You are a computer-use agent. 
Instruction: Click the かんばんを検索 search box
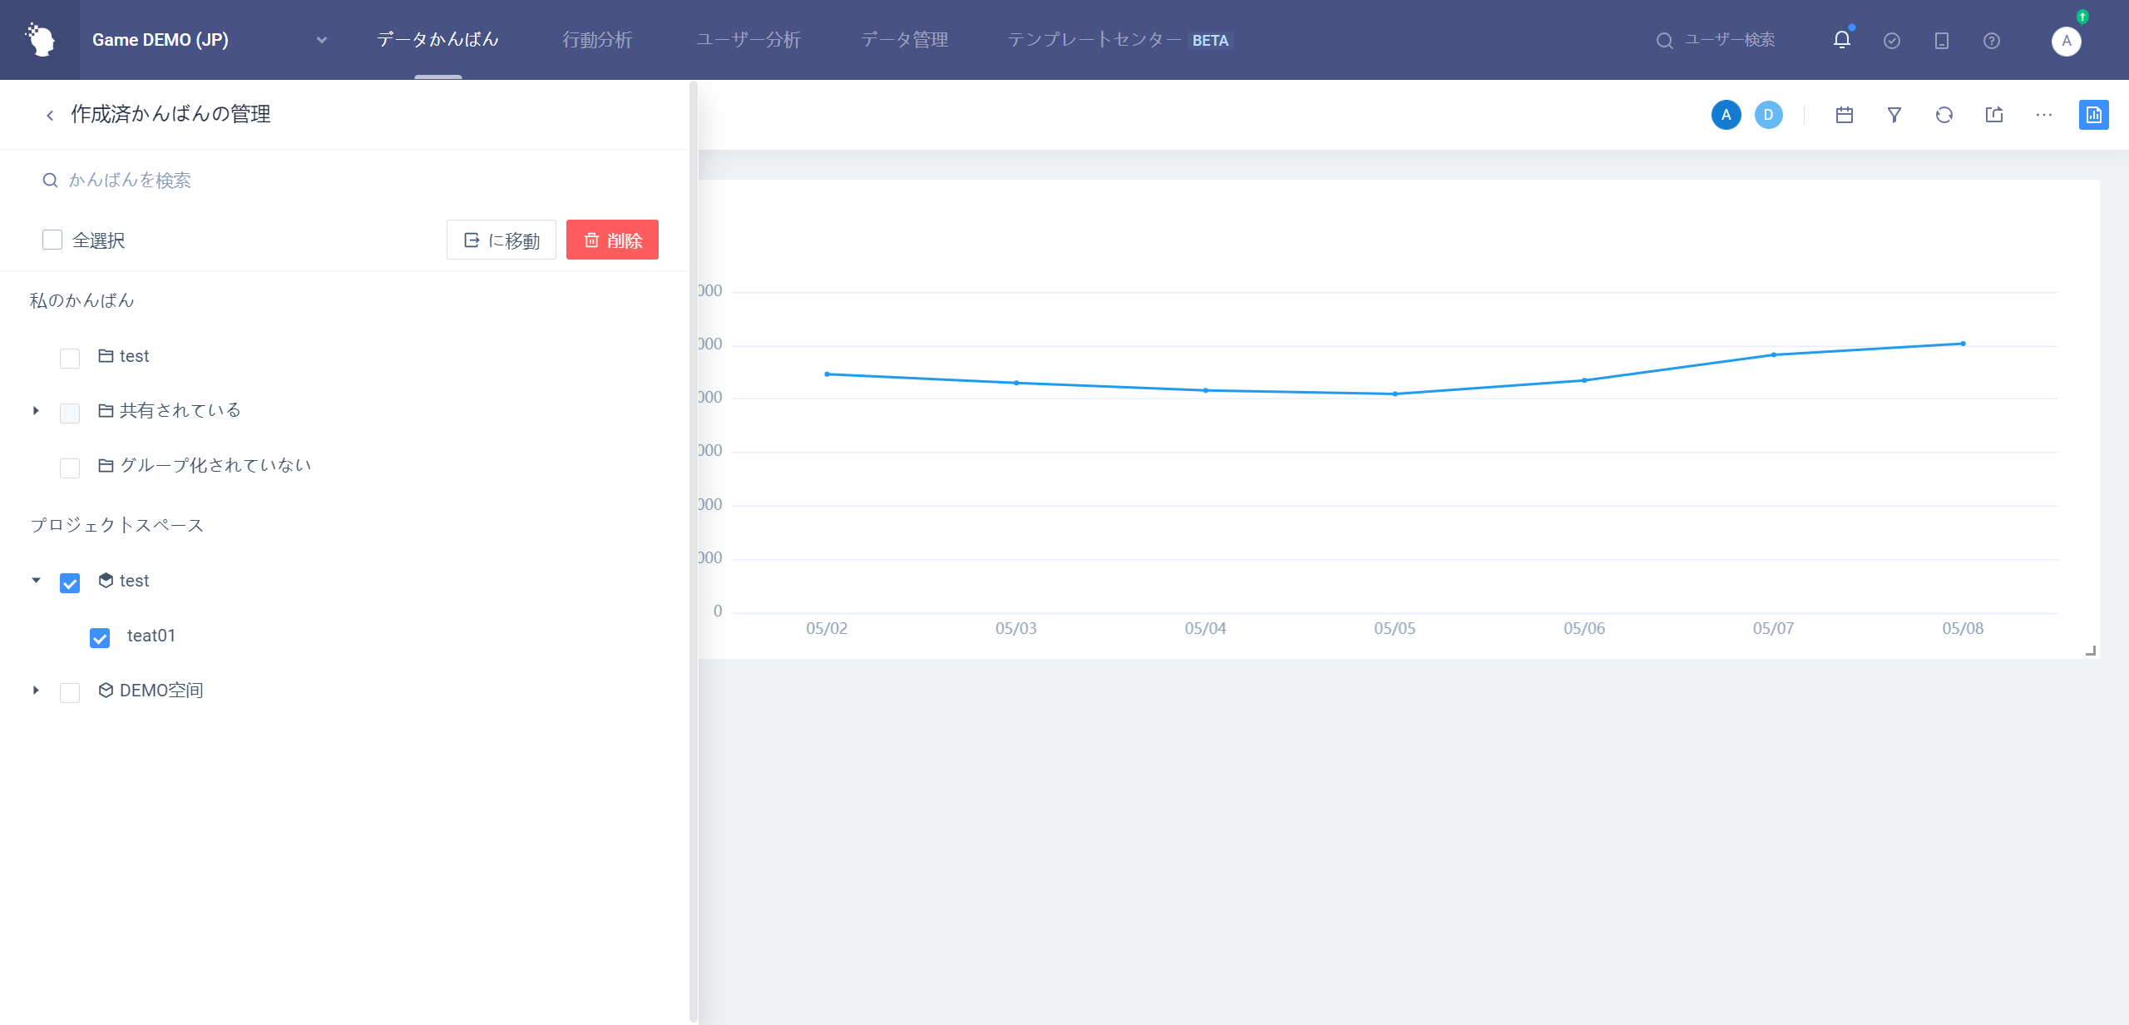tap(349, 180)
